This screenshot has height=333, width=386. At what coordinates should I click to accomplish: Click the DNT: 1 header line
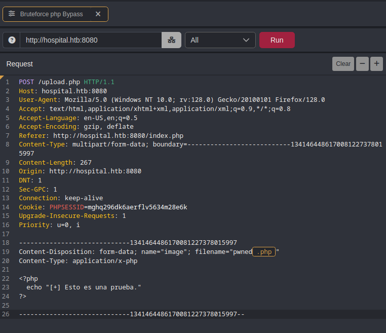coord(30,180)
